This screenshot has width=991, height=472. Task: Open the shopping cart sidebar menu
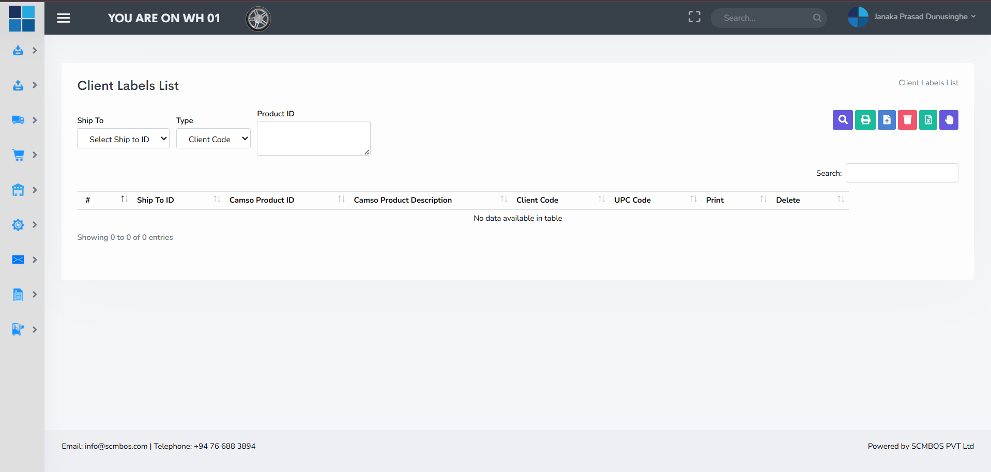[23, 155]
